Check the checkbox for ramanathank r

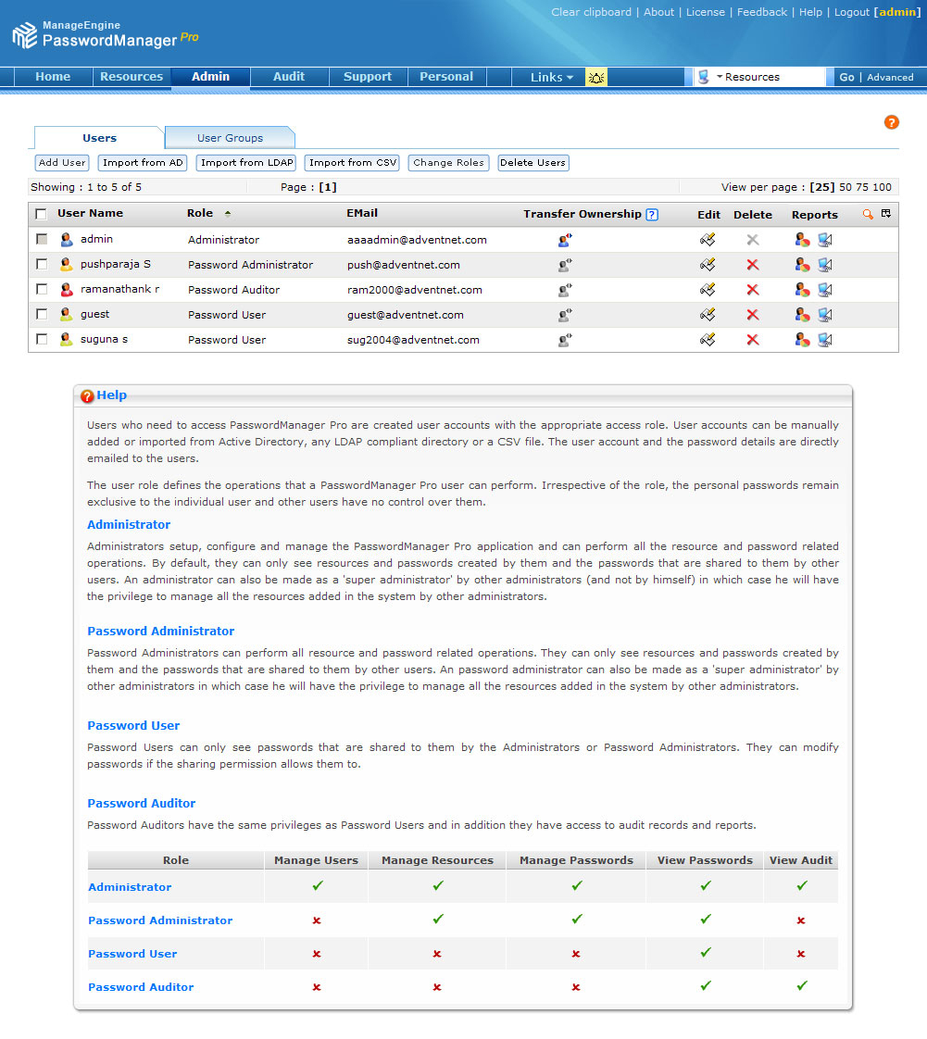[42, 289]
